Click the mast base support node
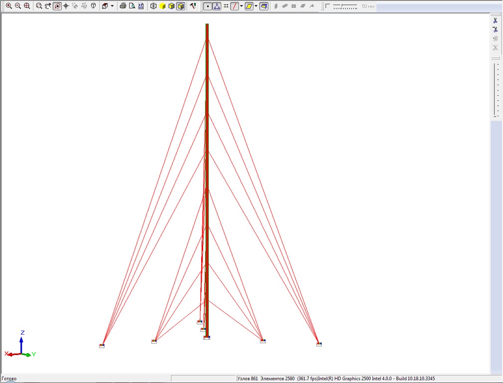 [x=207, y=338]
